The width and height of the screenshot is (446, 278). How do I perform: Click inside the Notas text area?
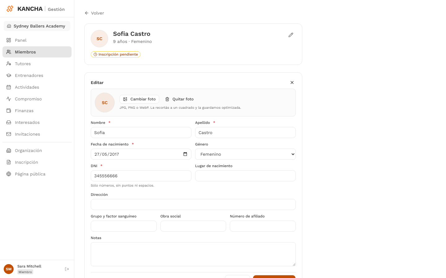point(193,254)
